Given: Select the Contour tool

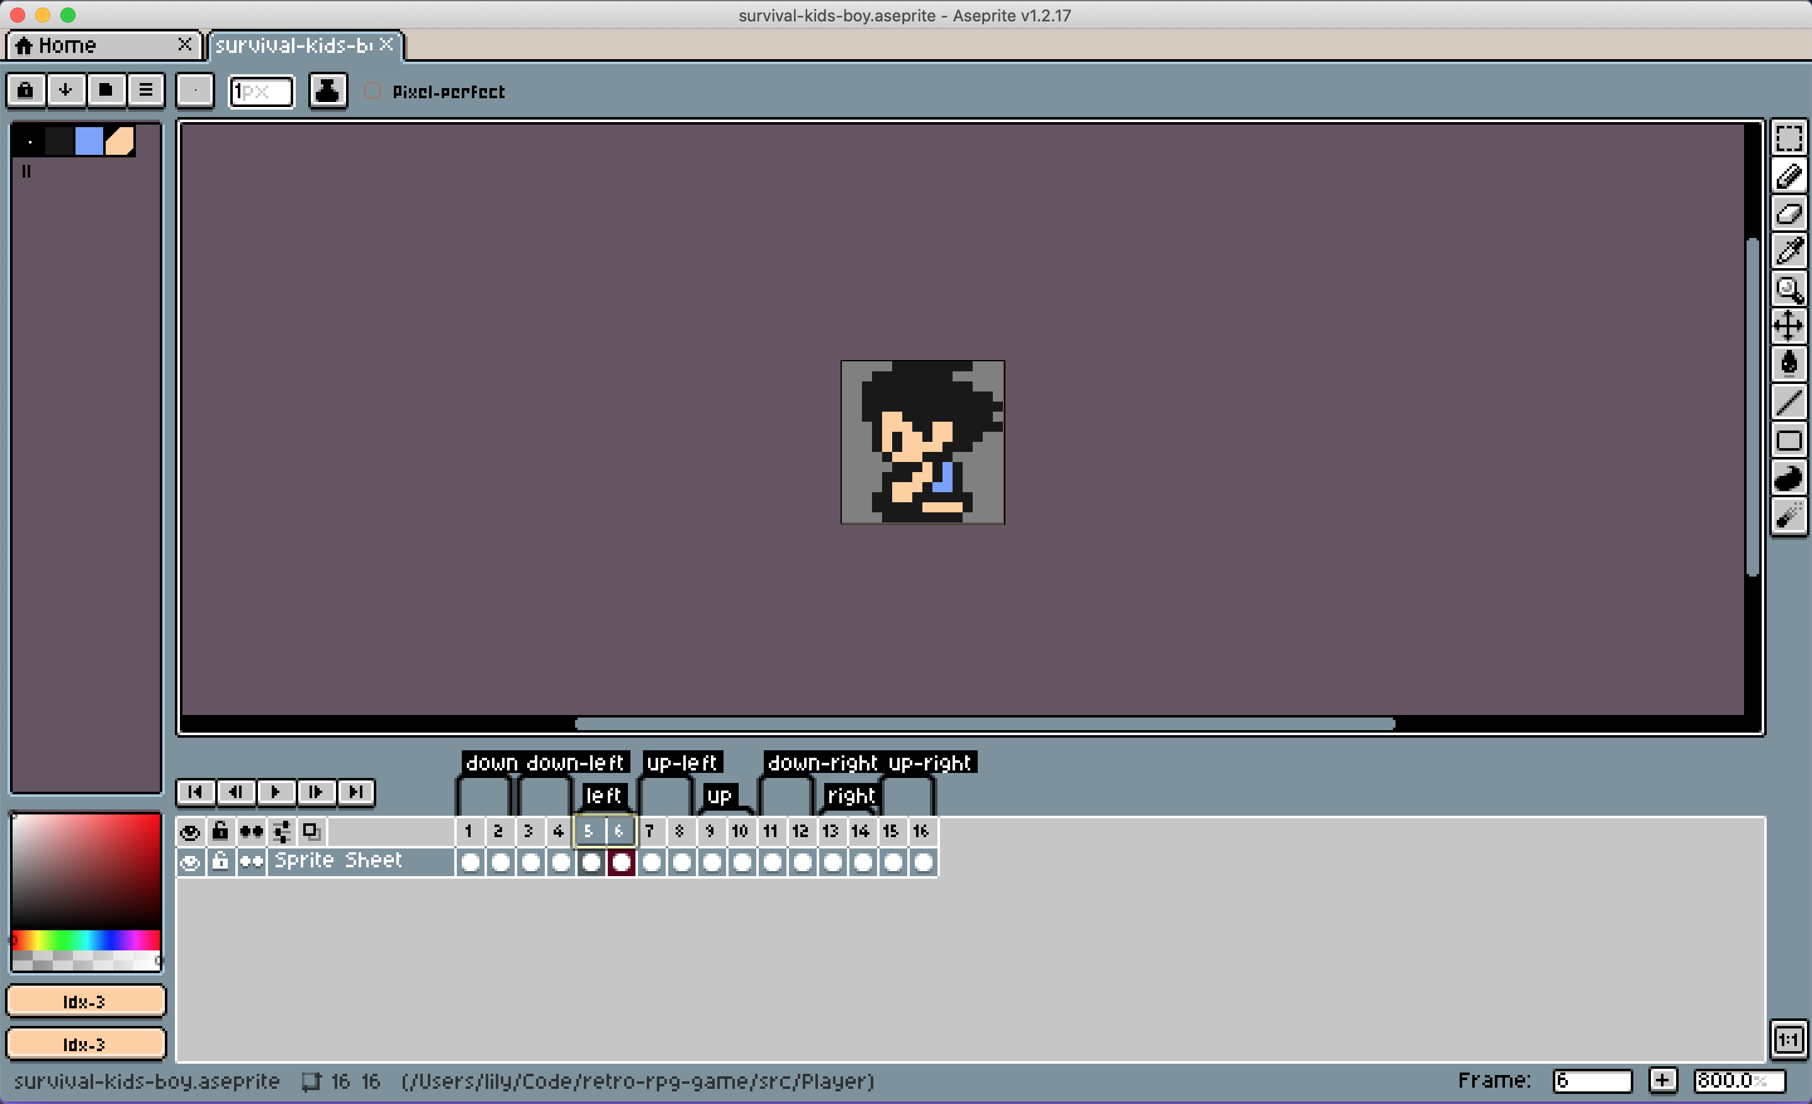Looking at the screenshot, I should [x=1789, y=478].
